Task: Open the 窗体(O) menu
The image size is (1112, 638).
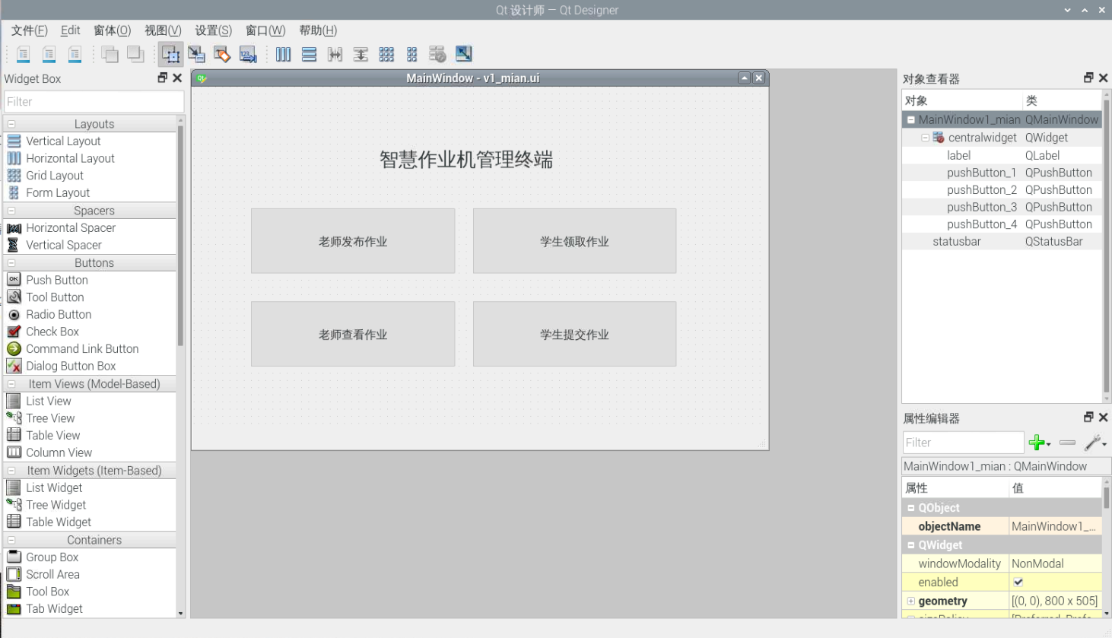Action: click(112, 30)
